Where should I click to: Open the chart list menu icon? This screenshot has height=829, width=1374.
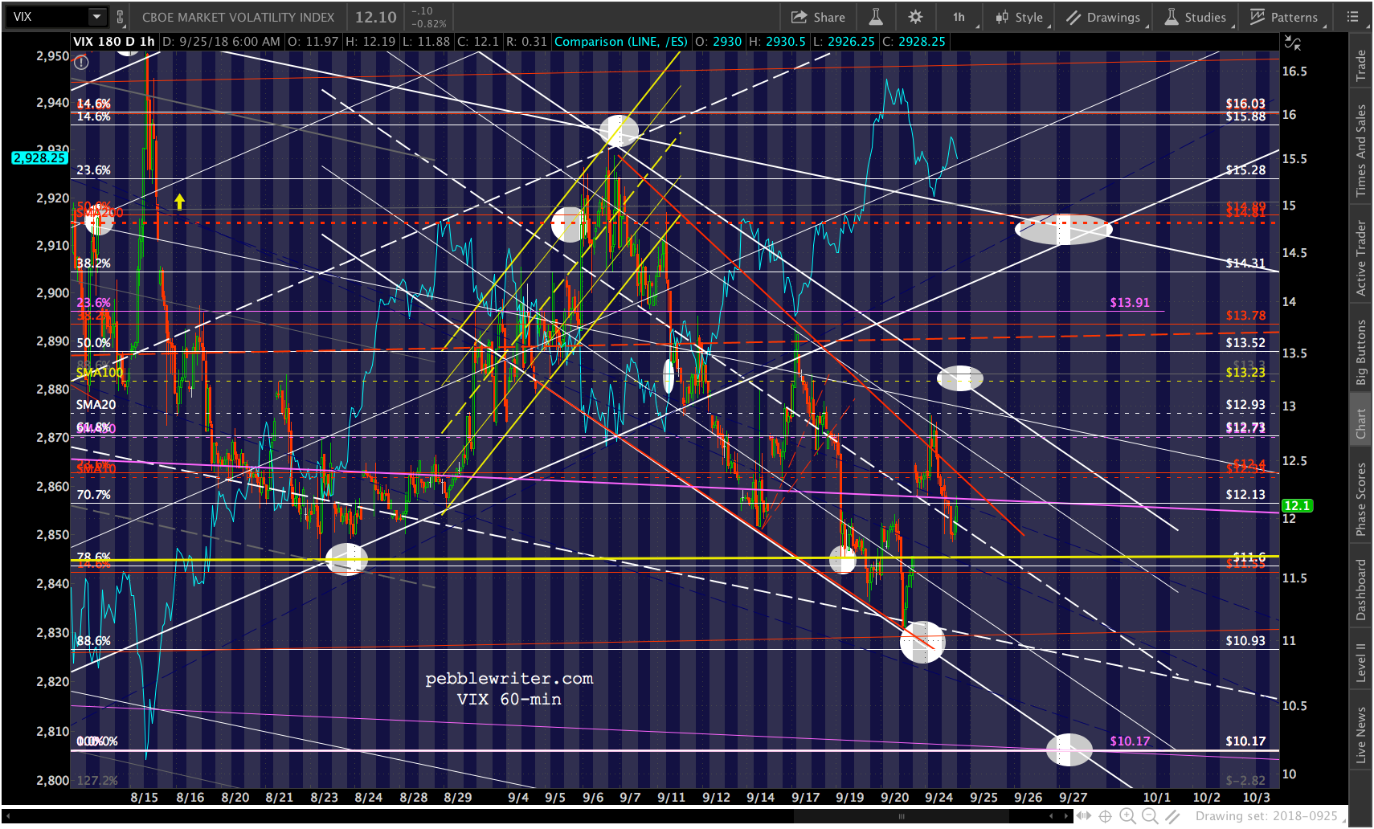pyautogui.click(x=1353, y=17)
